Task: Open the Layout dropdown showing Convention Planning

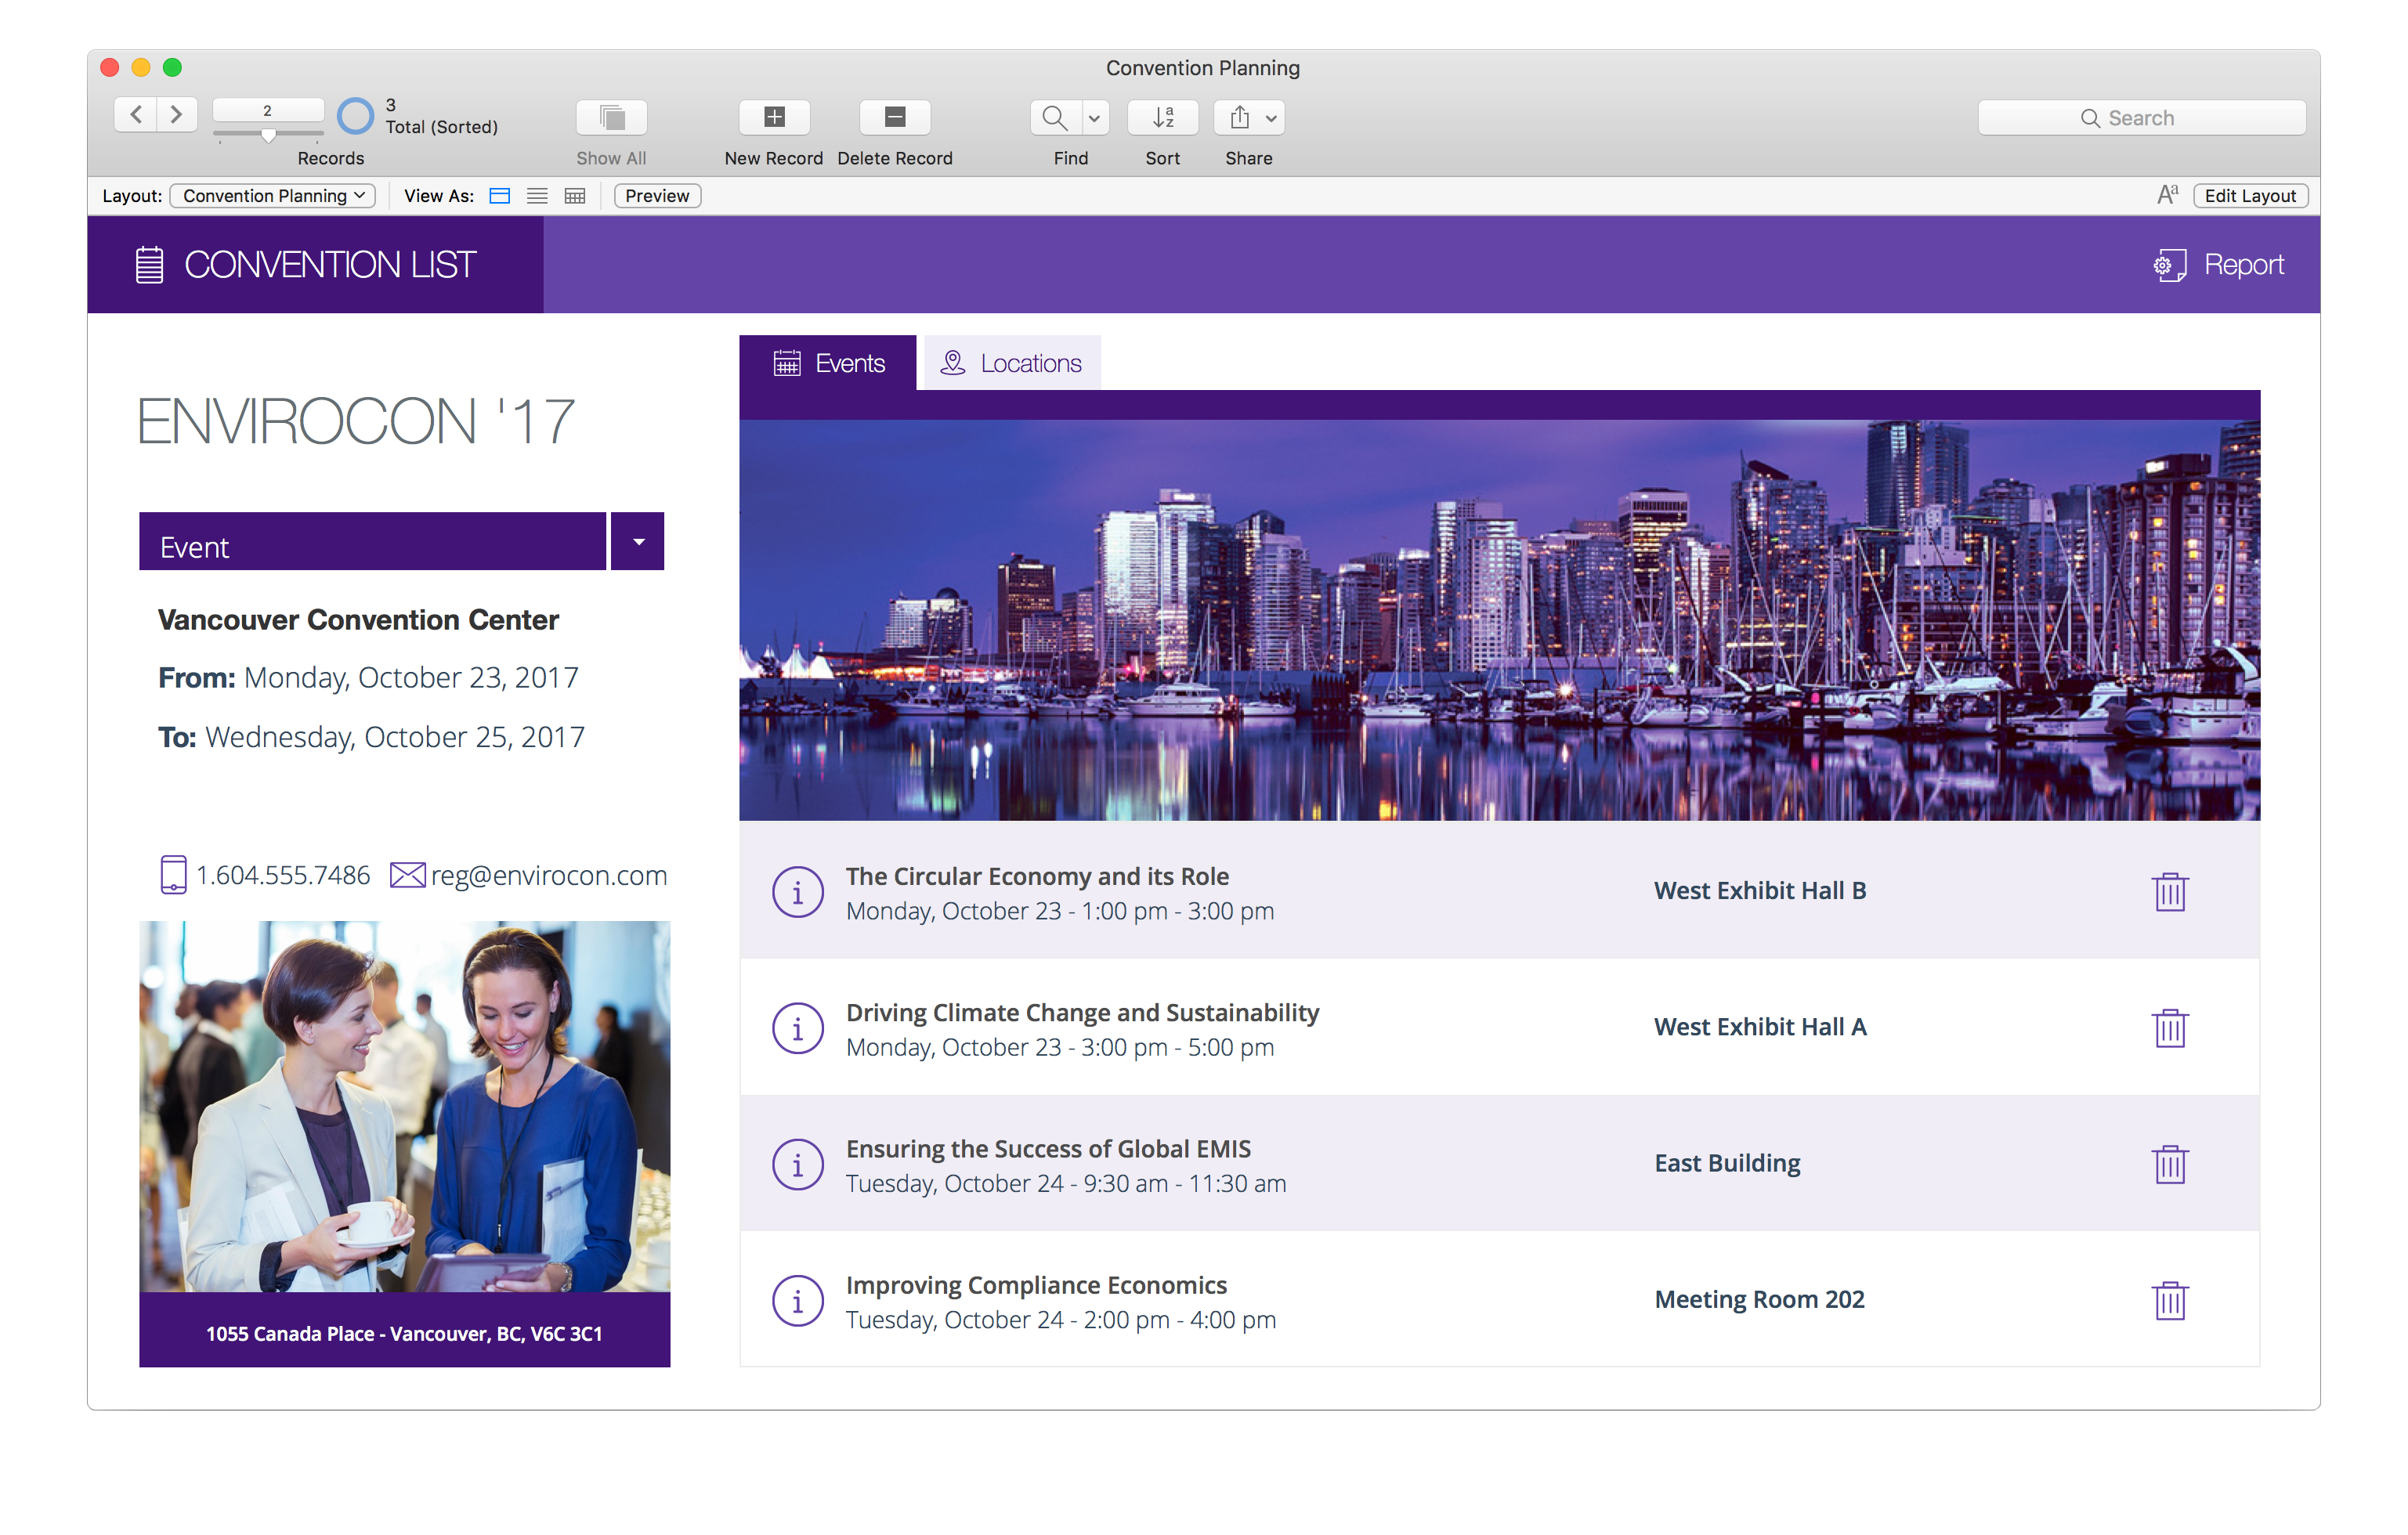Action: (271, 195)
